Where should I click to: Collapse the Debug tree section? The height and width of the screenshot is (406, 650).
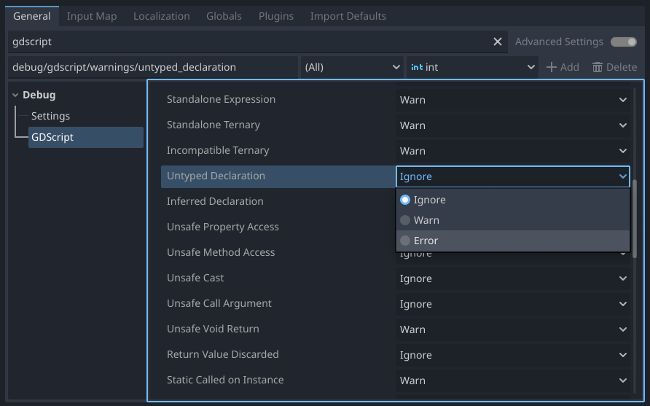tap(15, 95)
